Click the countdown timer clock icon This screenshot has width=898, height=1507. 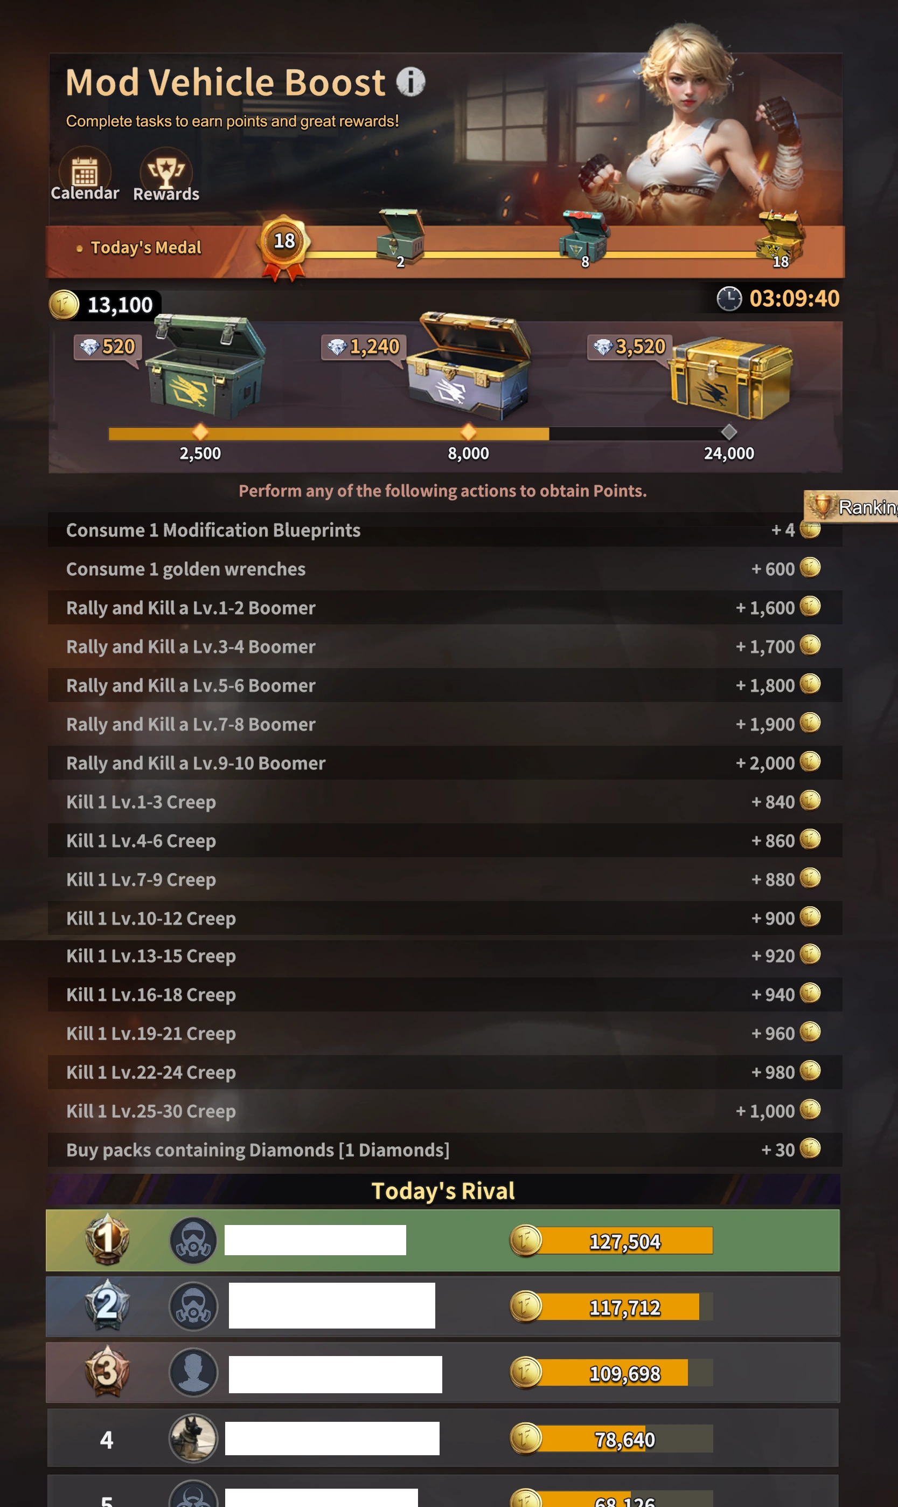pos(729,299)
